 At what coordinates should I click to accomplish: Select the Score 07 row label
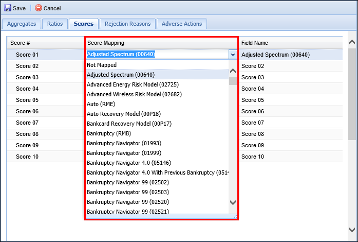click(27, 123)
